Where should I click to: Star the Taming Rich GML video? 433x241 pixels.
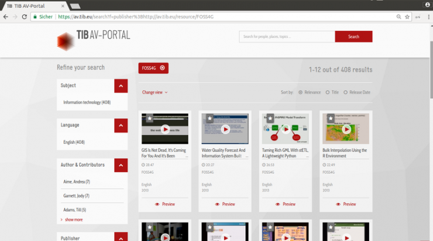click(270, 118)
